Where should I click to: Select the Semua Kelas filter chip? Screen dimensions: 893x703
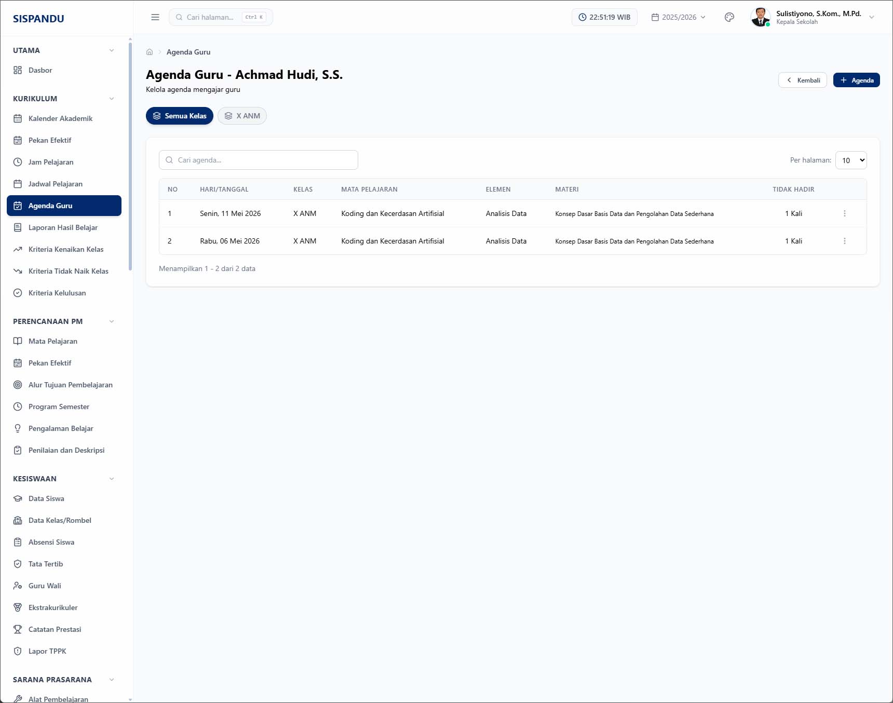(180, 116)
